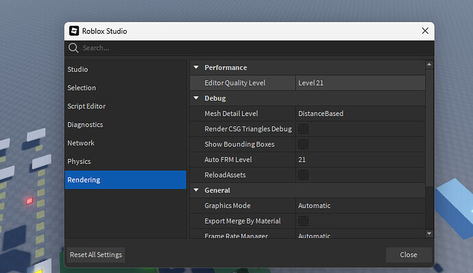This screenshot has height=273, width=473.
Task: Open the Script Editor settings category
Action: (125, 106)
